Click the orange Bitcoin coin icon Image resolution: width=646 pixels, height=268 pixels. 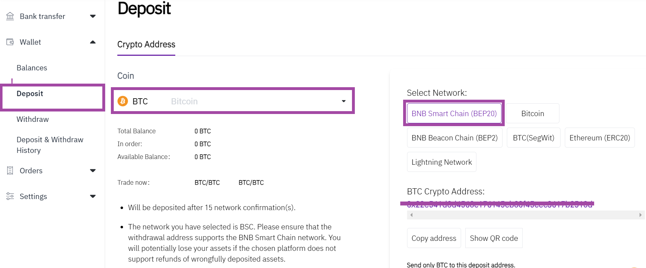123,101
